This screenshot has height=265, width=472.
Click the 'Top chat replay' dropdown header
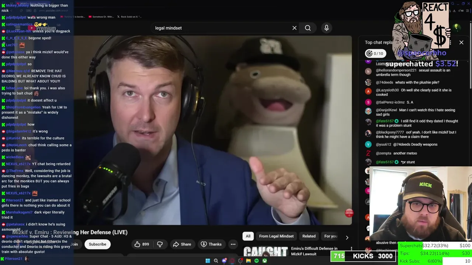tap(380, 42)
